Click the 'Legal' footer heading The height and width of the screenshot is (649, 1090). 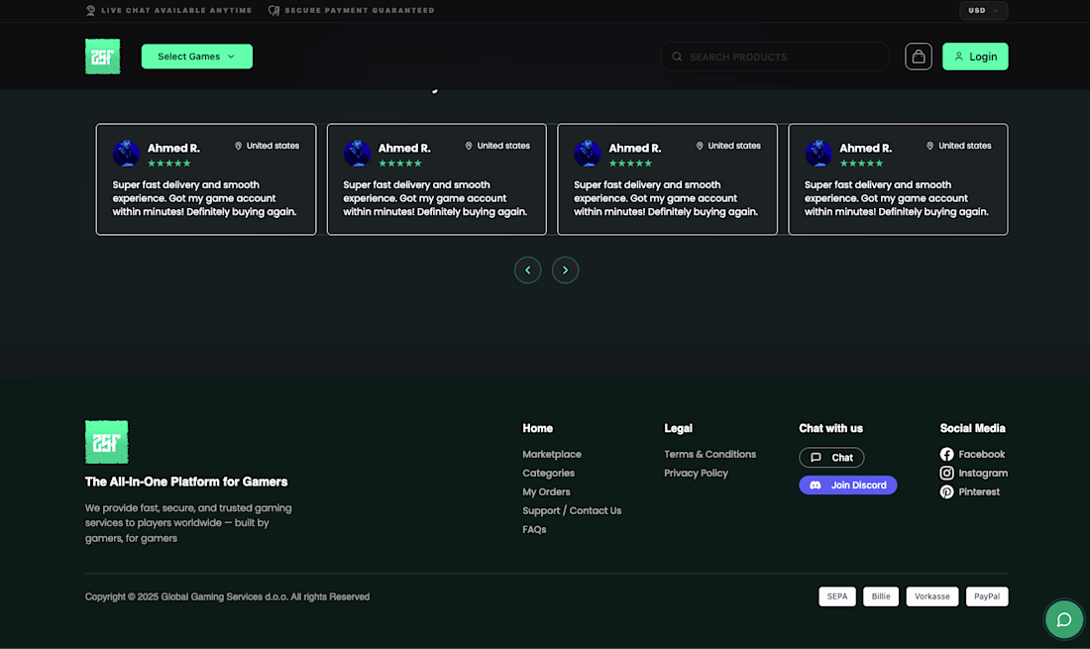pos(678,429)
